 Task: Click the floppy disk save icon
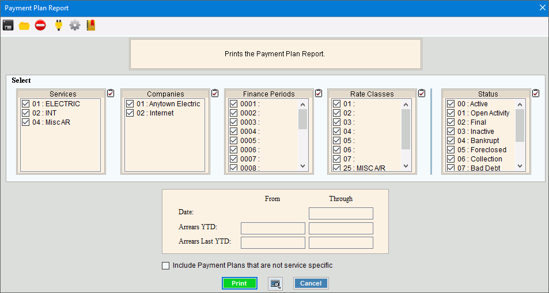[8, 25]
